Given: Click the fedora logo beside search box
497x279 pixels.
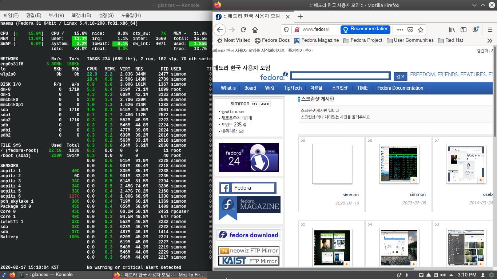Looking at the screenshot, I should coord(274,76).
